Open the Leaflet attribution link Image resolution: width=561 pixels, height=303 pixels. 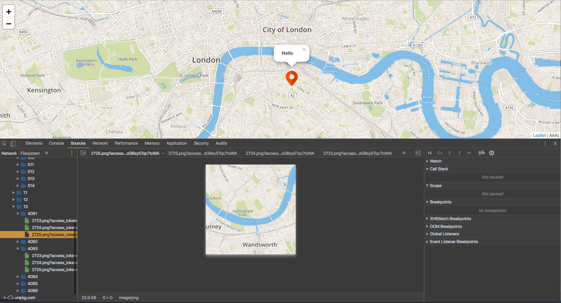point(539,135)
